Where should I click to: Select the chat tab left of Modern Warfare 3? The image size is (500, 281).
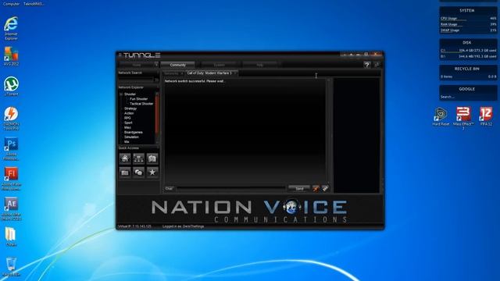(172, 73)
